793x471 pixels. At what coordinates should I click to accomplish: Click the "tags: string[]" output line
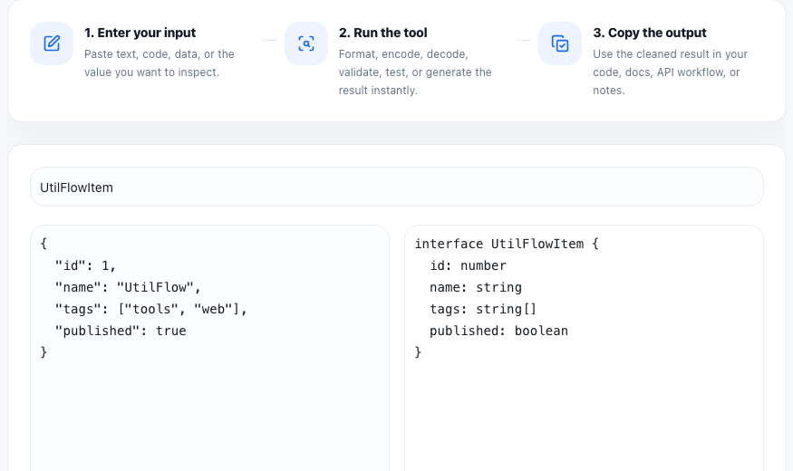483,309
